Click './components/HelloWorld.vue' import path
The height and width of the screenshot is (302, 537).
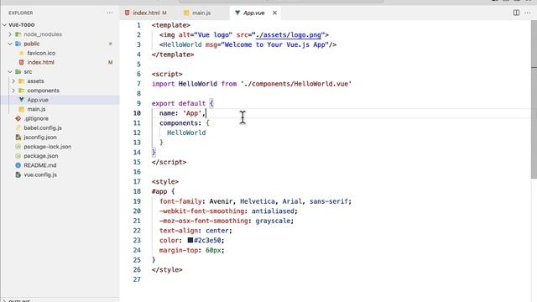point(296,84)
